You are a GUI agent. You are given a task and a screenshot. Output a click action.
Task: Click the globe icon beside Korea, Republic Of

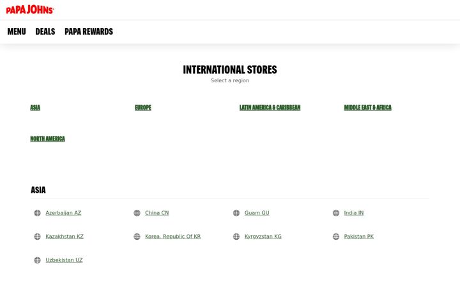tap(137, 237)
